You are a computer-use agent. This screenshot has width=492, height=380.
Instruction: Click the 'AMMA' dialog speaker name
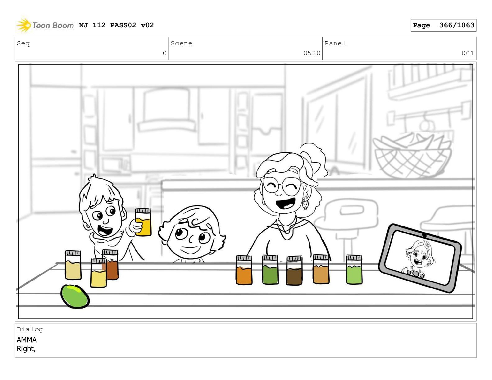coord(27,340)
